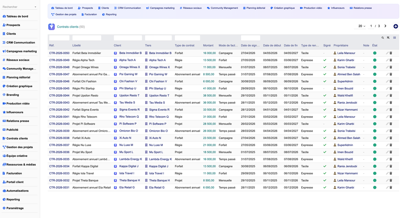Clear filters using crossed-out search icon

click(388, 38)
